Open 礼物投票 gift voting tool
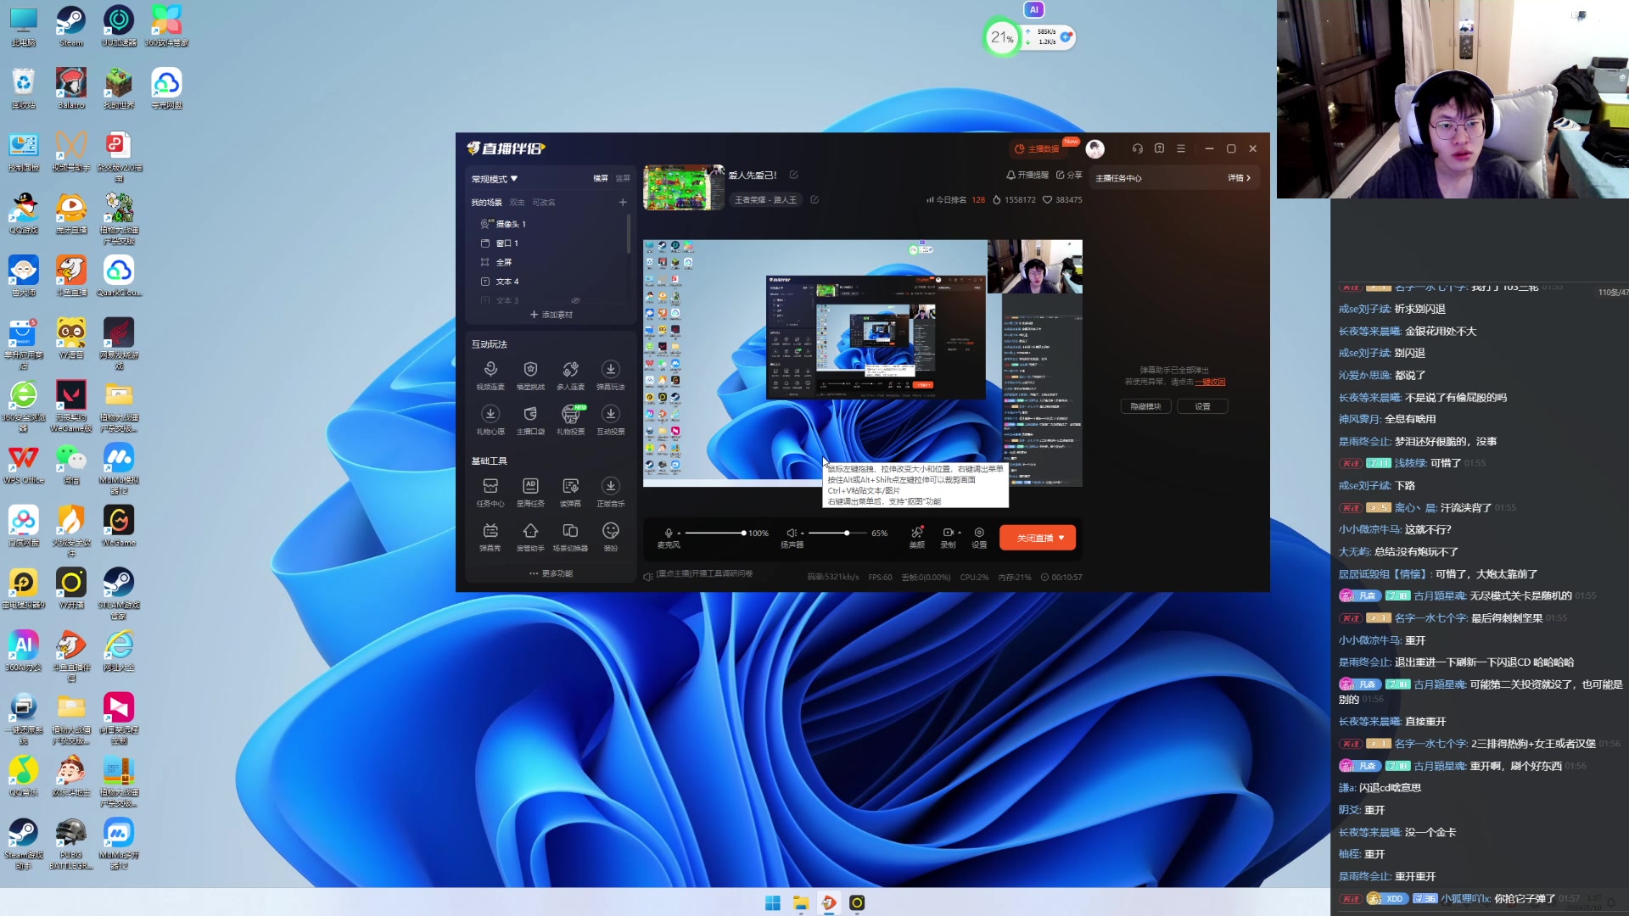The height and width of the screenshot is (916, 1629). 570,415
